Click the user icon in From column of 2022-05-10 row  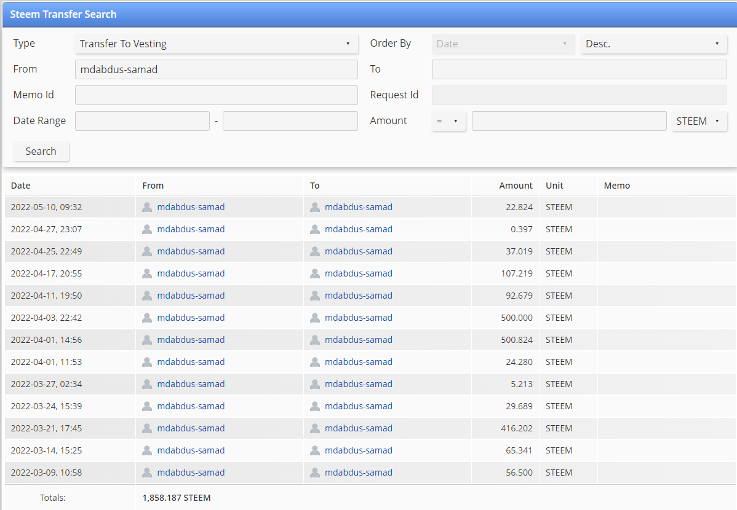pyautogui.click(x=147, y=207)
